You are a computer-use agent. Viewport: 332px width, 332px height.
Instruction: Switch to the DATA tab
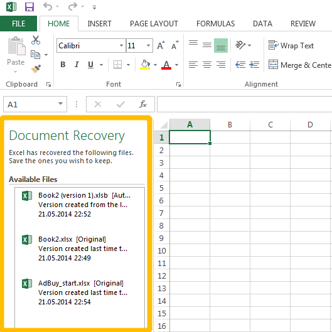point(262,23)
